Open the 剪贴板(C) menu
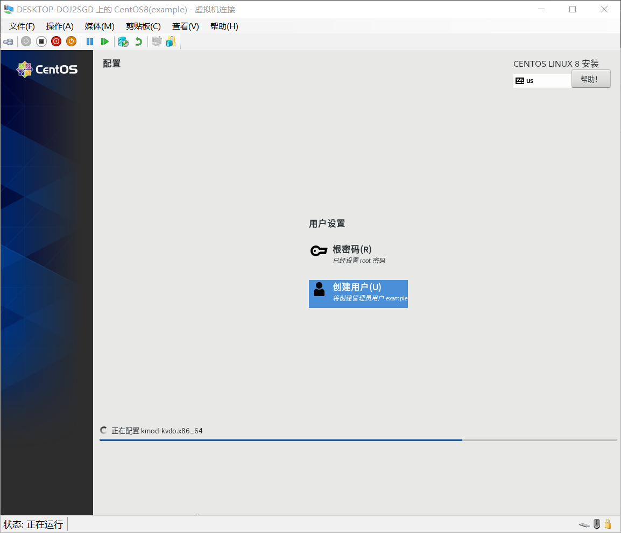Image resolution: width=621 pixels, height=533 pixels. pyautogui.click(x=143, y=26)
